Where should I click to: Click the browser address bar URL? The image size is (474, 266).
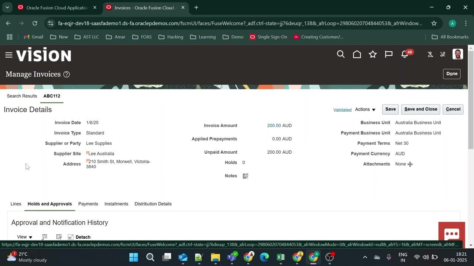240,23
